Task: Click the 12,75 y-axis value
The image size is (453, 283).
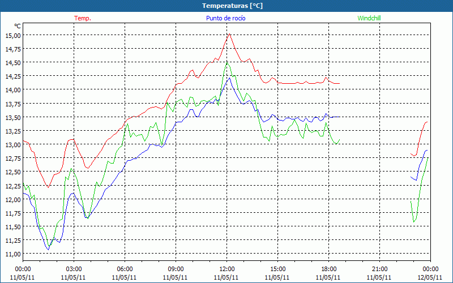Action: (x=13, y=158)
